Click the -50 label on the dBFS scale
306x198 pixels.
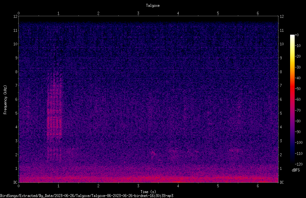298,89
